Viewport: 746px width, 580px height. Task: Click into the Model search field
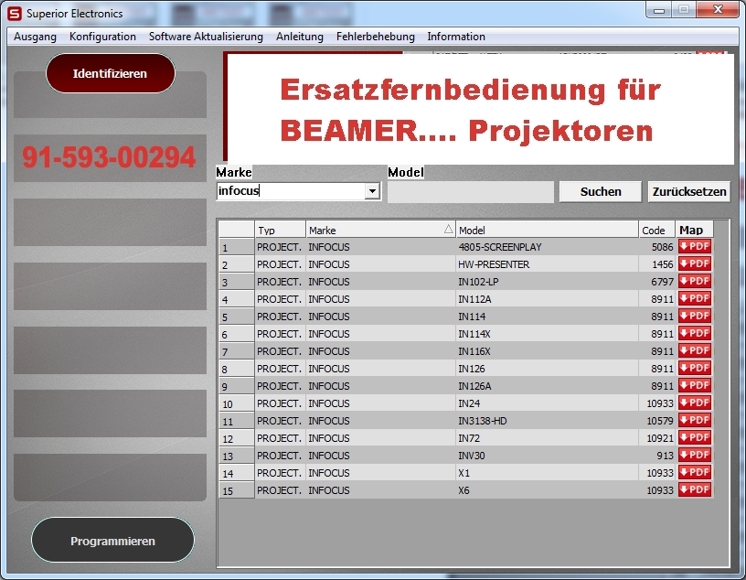[x=470, y=192]
